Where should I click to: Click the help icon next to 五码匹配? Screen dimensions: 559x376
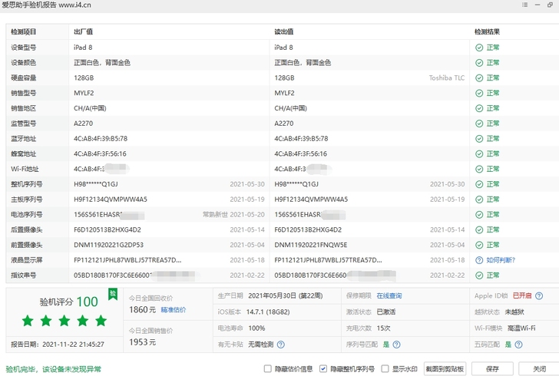[519, 345]
